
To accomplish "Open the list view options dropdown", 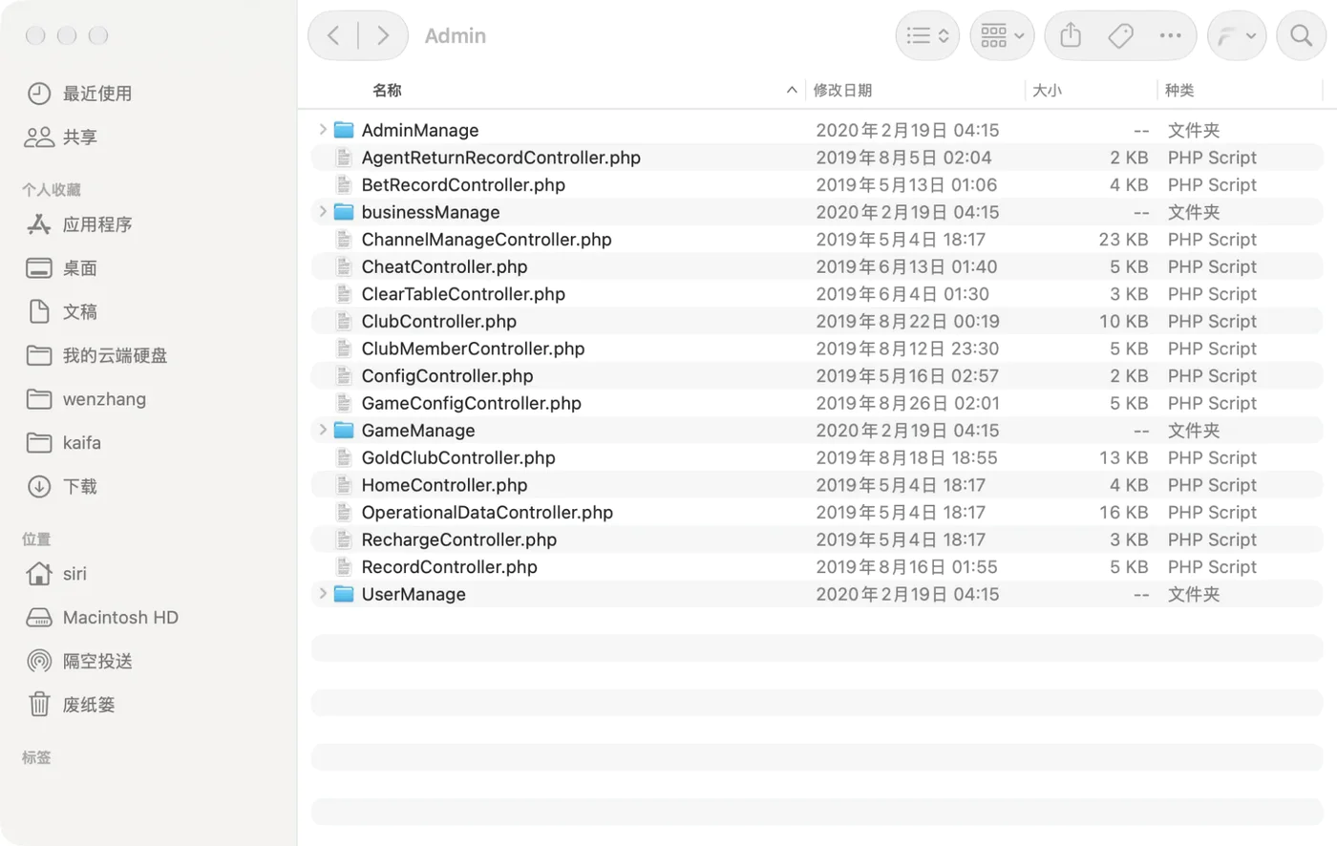I will (927, 36).
